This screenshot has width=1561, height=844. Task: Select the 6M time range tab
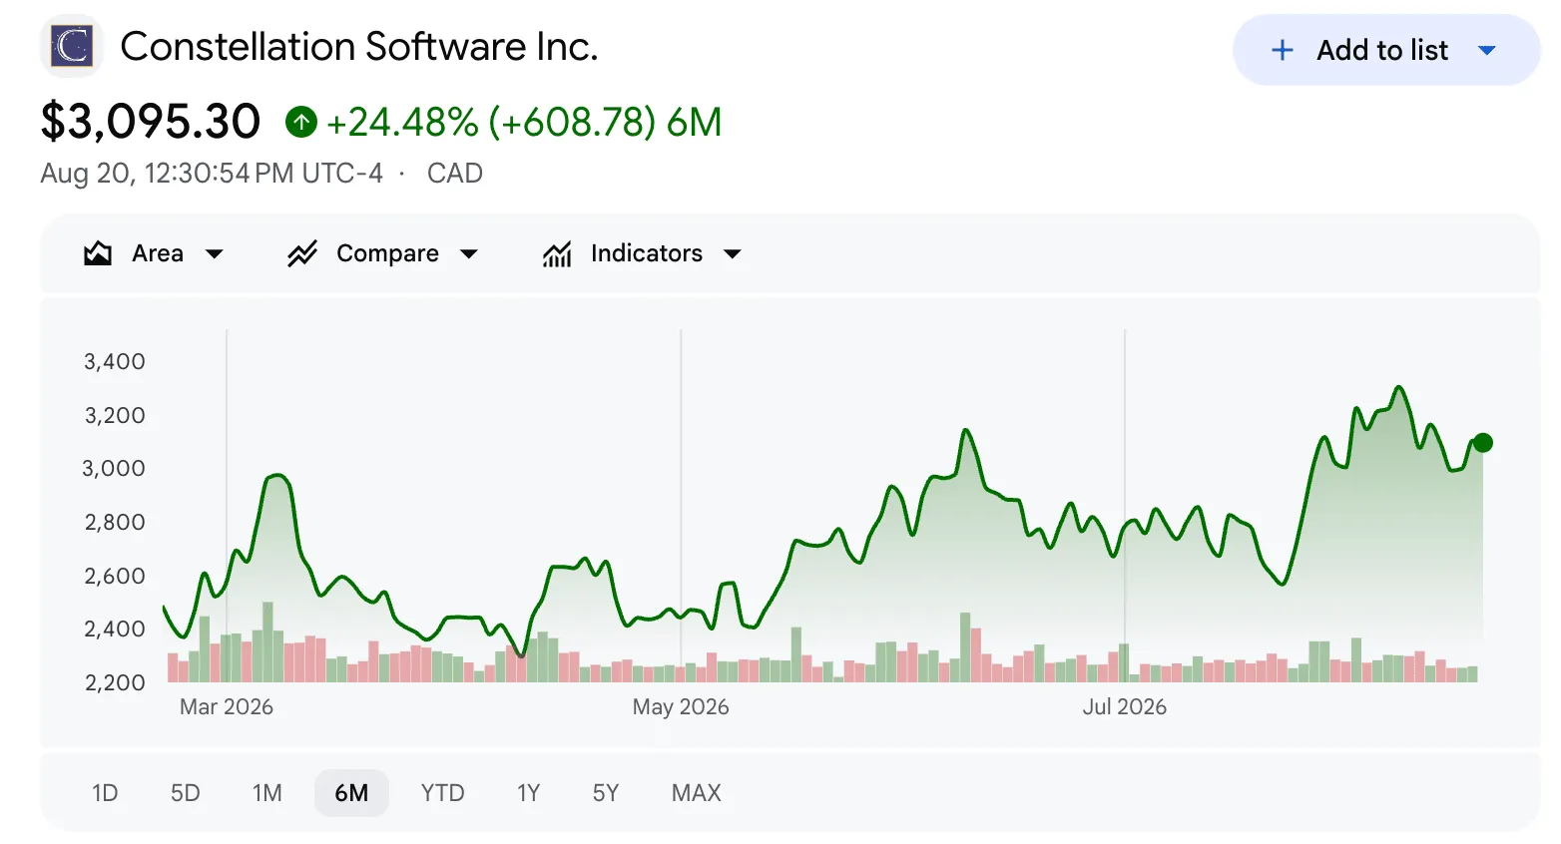pos(351,793)
